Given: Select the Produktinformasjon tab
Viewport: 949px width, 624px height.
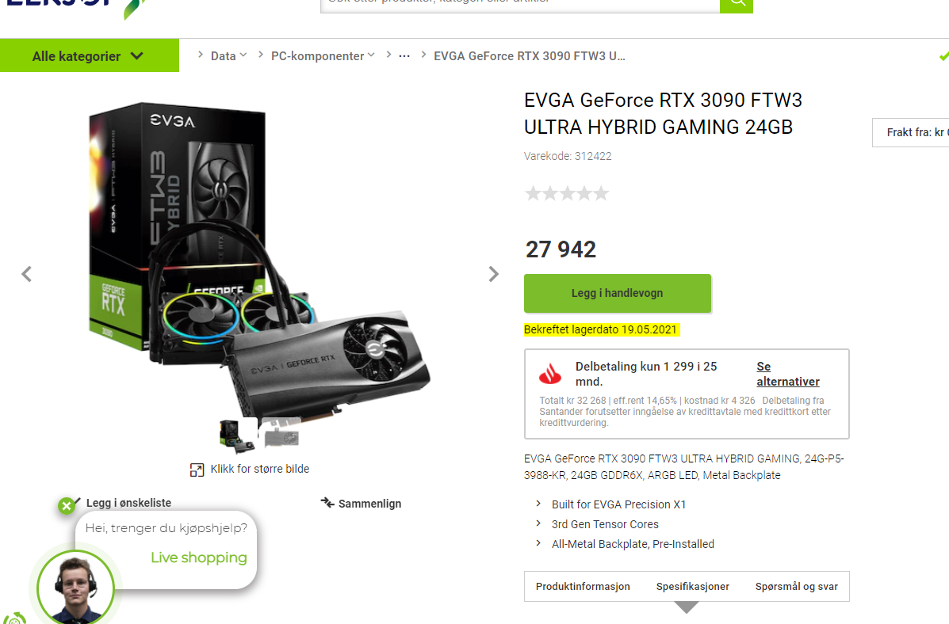Looking at the screenshot, I should point(583,587).
